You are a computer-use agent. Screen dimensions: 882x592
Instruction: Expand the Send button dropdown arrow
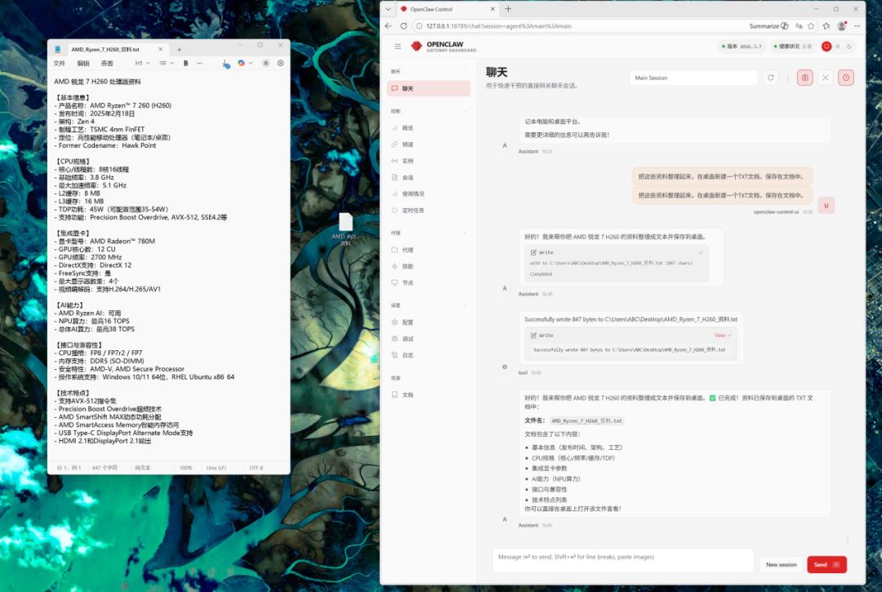pyautogui.click(x=835, y=564)
